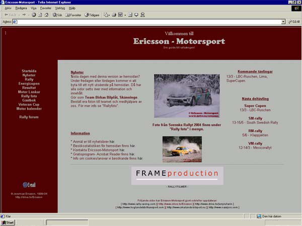Click the E-mail icon in sidebar
Image resolution: width=302 pixels, height=226 pixels.
click(29, 185)
